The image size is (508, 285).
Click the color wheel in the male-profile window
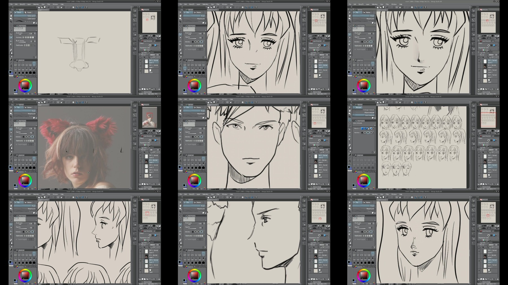point(194,275)
